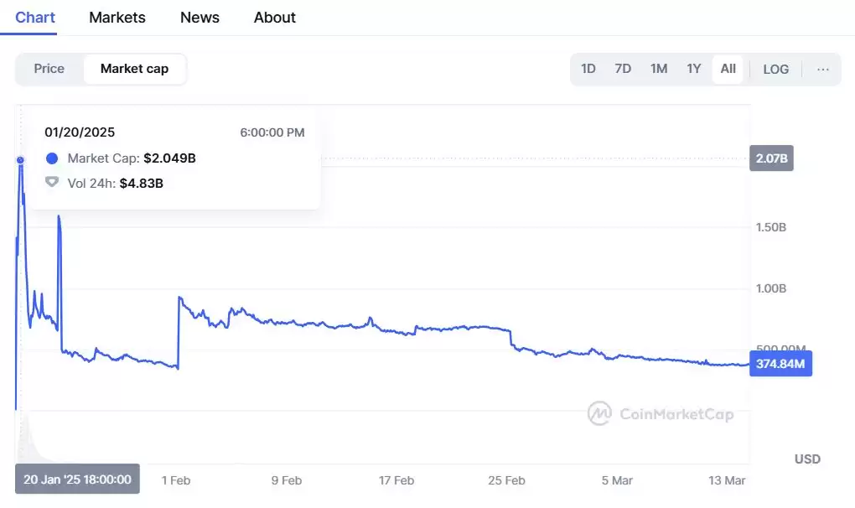Screen dimensions: 855x508
Task: Switch to the Markets tab
Action: click(x=117, y=18)
